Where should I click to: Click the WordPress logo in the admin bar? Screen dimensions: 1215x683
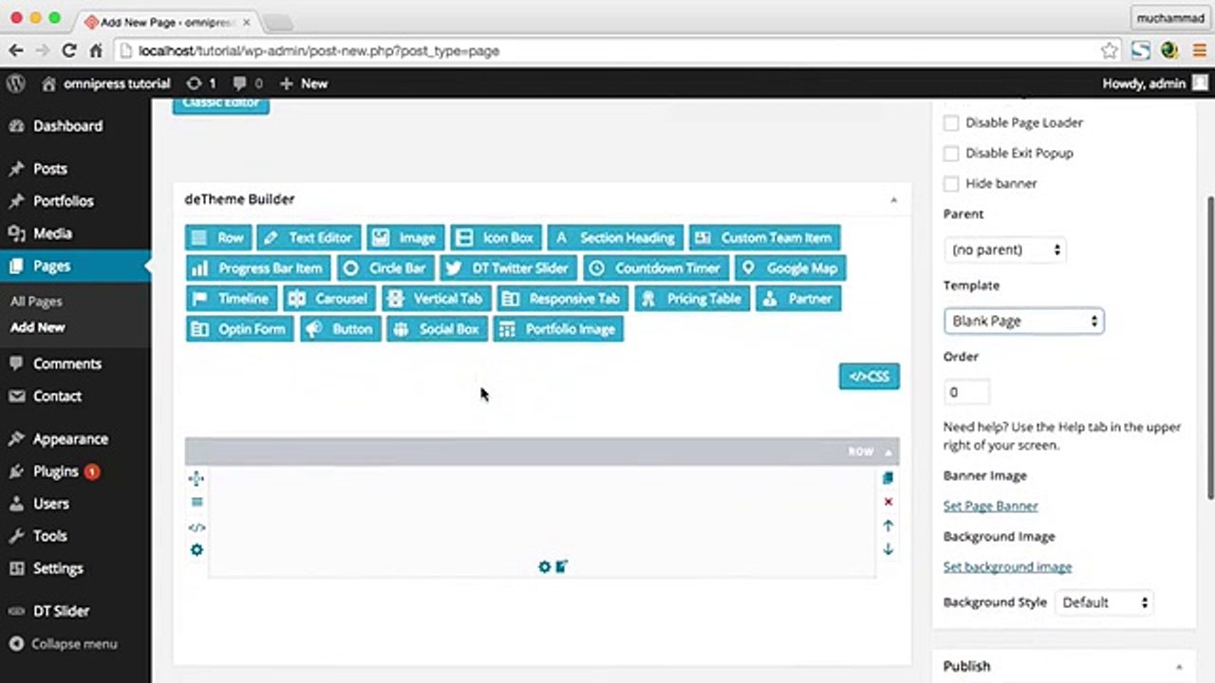click(15, 83)
